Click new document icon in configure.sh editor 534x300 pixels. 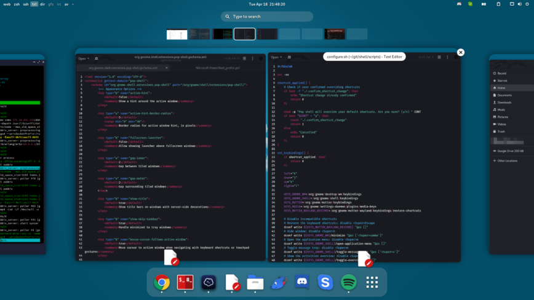tap(289, 57)
